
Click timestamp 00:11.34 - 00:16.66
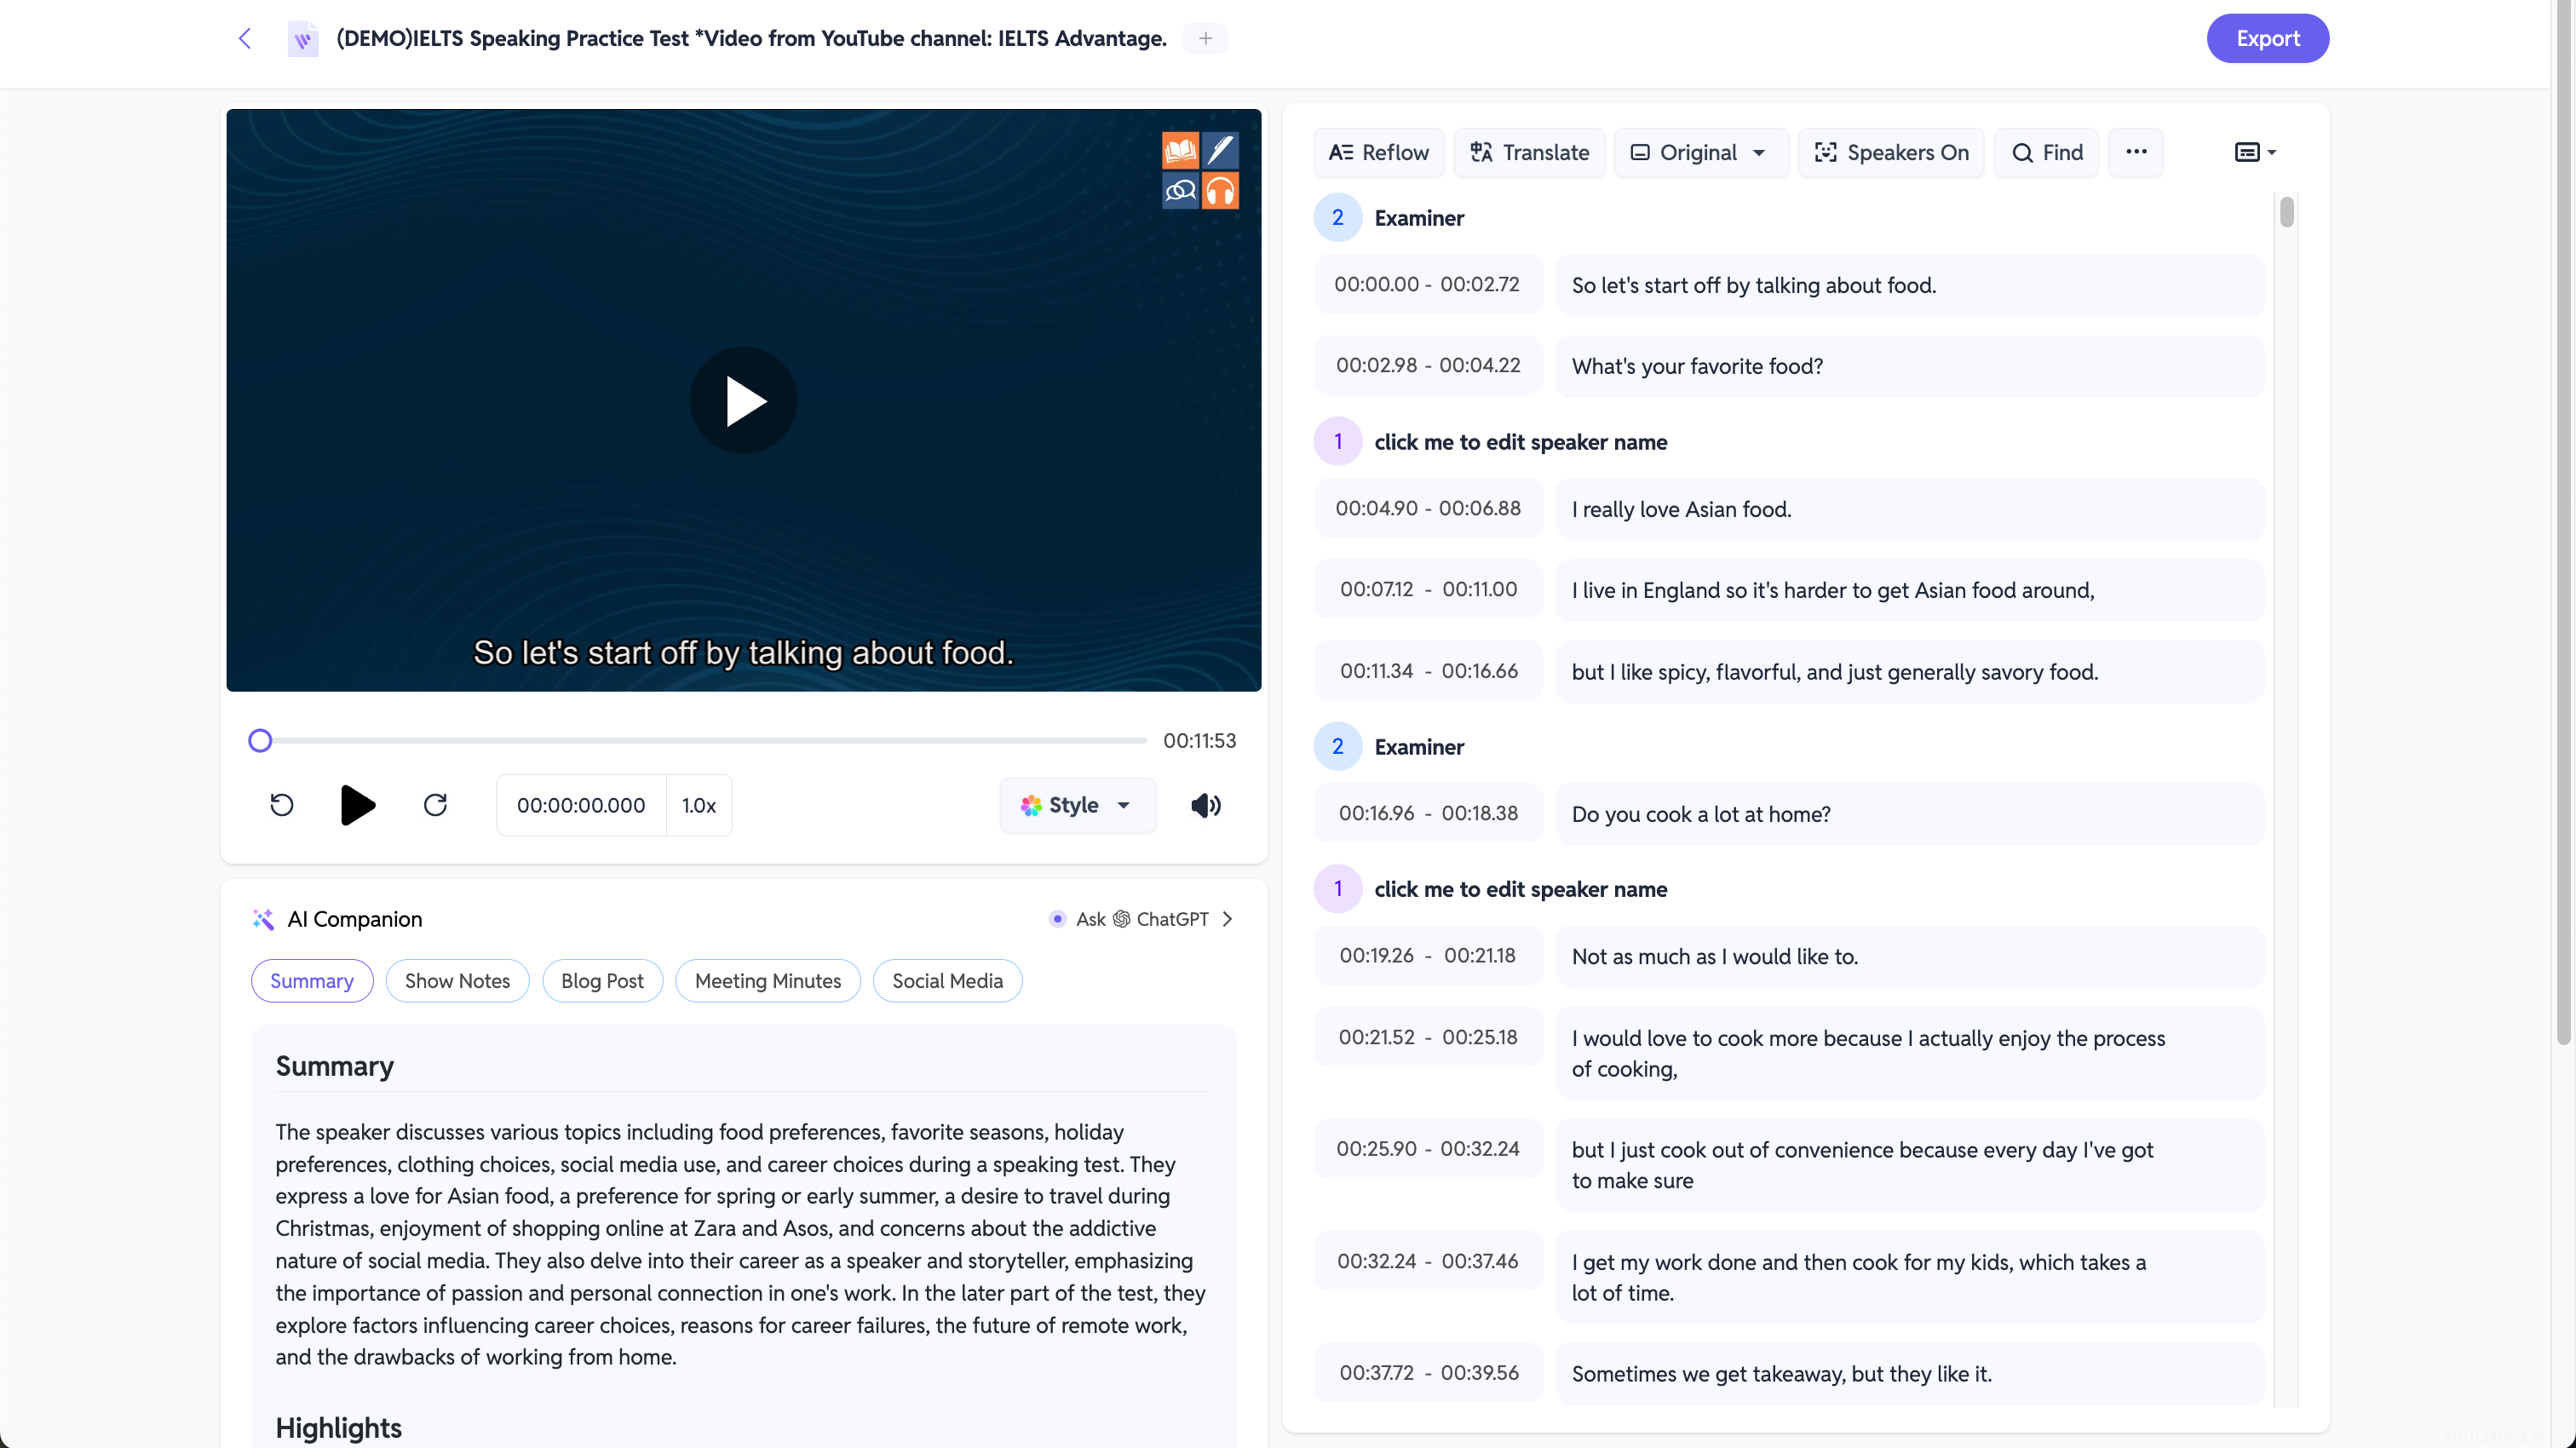pyautogui.click(x=1428, y=671)
